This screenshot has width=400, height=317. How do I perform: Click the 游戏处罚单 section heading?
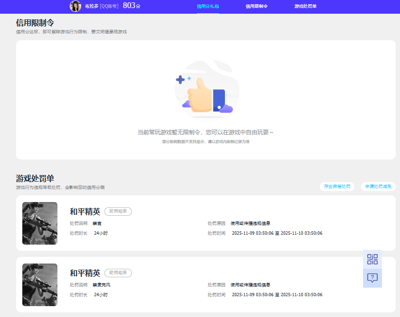point(35,178)
